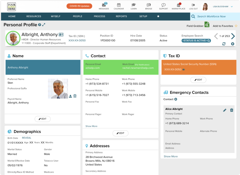The image size is (240, 175).
Task: Click the Personal Profile help question mark icon
Action: (40, 25)
